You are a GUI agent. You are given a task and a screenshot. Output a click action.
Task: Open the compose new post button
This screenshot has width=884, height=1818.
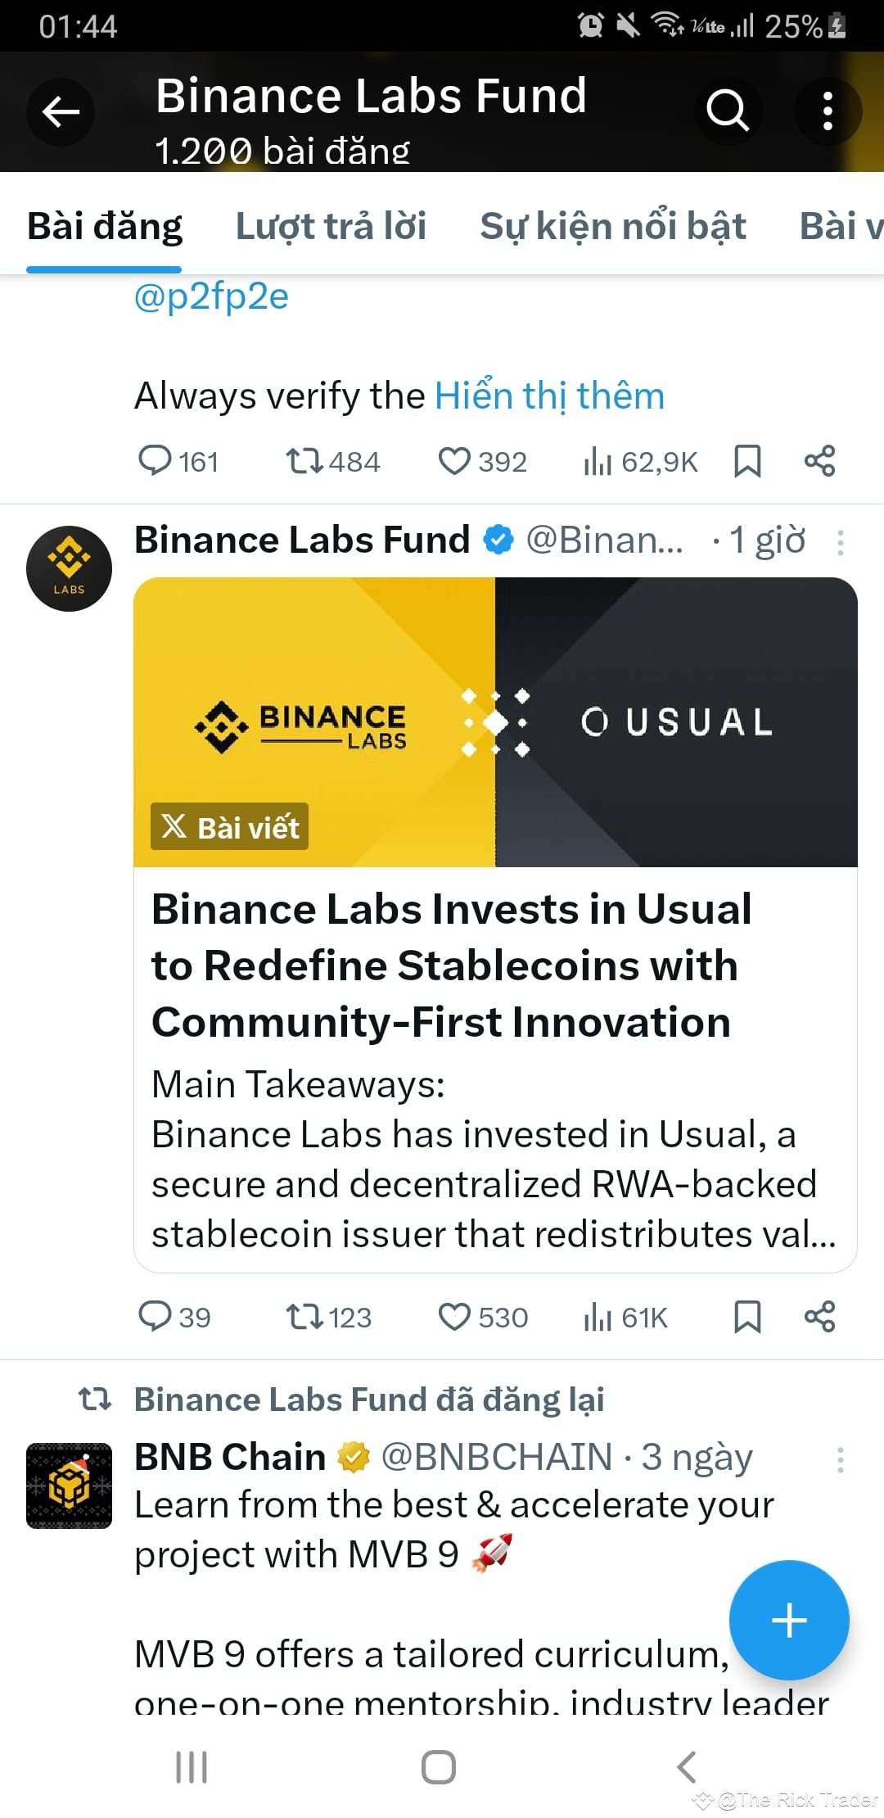[x=788, y=1620]
